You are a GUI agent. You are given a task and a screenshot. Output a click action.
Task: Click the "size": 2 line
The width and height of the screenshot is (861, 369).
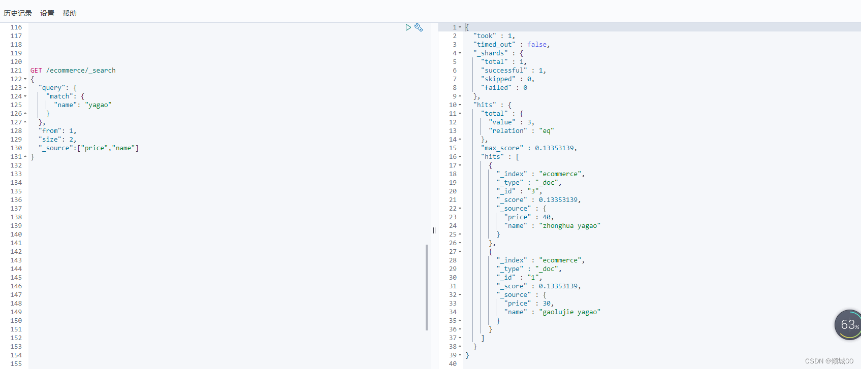coord(57,140)
